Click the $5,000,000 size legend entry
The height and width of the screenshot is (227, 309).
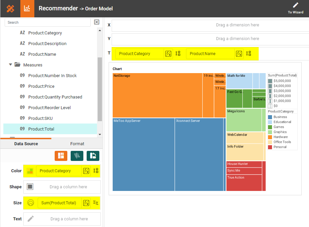279,81
